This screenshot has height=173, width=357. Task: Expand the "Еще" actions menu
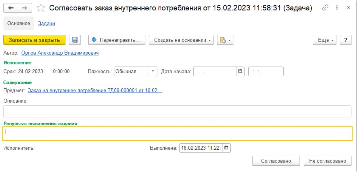(325, 40)
